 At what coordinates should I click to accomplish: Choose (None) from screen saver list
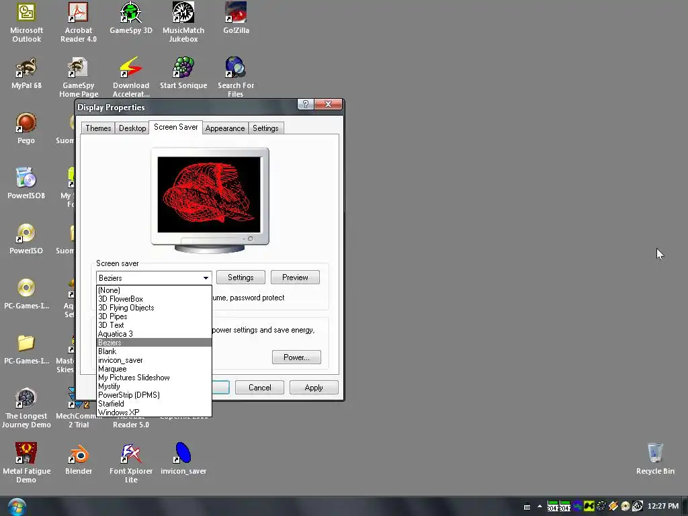click(x=154, y=290)
